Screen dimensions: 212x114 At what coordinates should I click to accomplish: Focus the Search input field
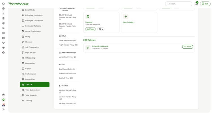pyautogui.click(x=179, y=4)
